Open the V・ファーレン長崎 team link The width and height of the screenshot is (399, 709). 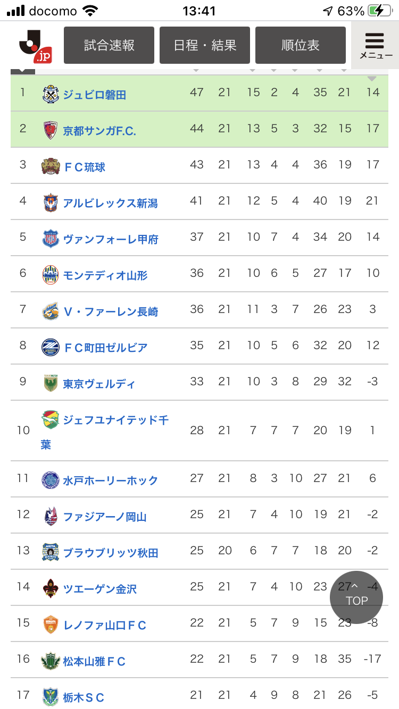click(111, 311)
